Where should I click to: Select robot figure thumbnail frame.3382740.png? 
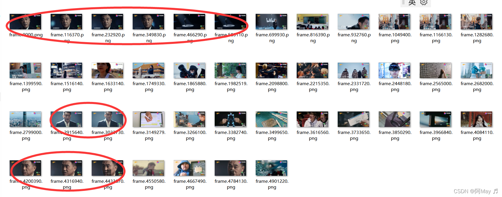click(x=230, y=119)
